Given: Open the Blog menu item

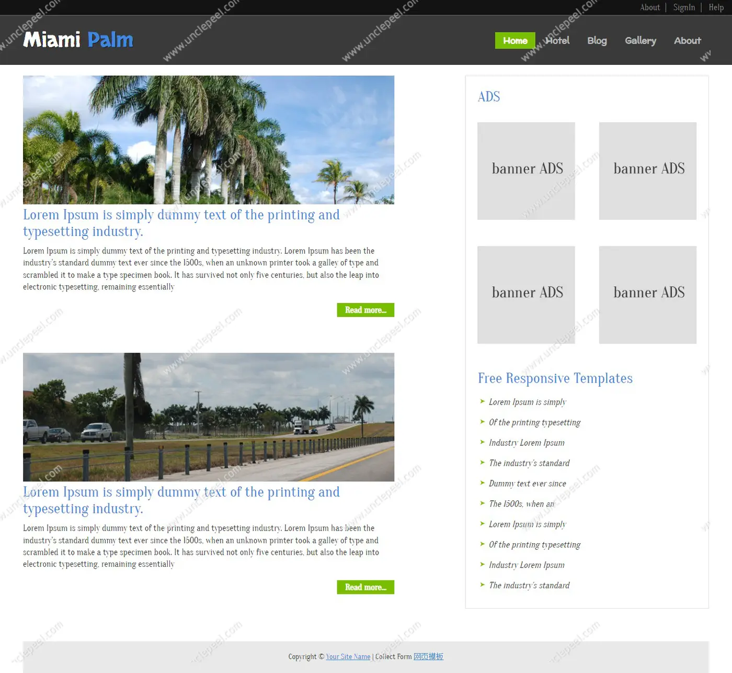Looking at the screenshot, I should (x=597, y=40).
